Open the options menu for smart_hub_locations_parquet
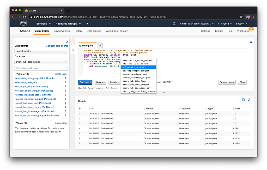The height and width of the screenshot is (170, 267). (65, 115)
